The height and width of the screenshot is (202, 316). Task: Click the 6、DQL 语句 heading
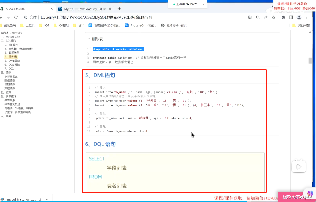pos(100,144)
